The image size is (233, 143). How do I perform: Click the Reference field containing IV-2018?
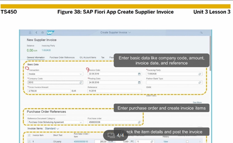115,91
